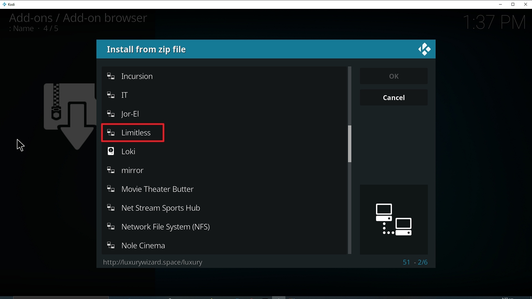
Task: Cancel the zip install dialog
Action: 394,97
